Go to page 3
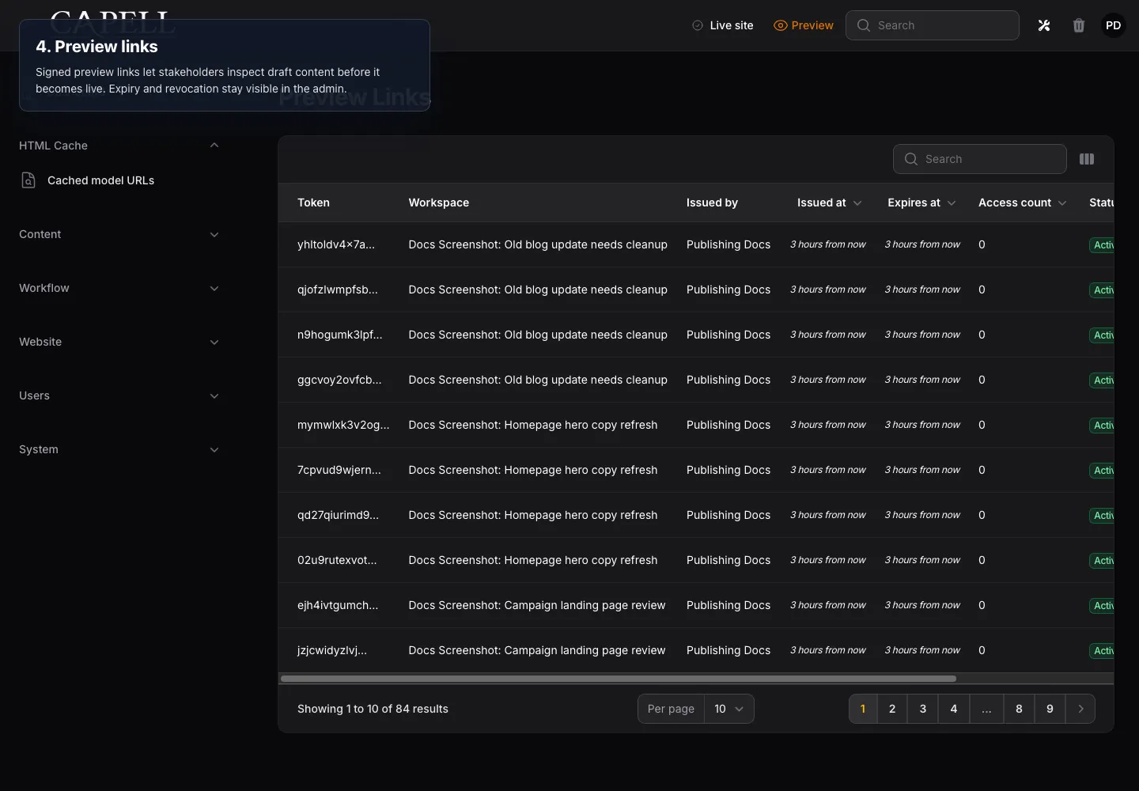 923,709
